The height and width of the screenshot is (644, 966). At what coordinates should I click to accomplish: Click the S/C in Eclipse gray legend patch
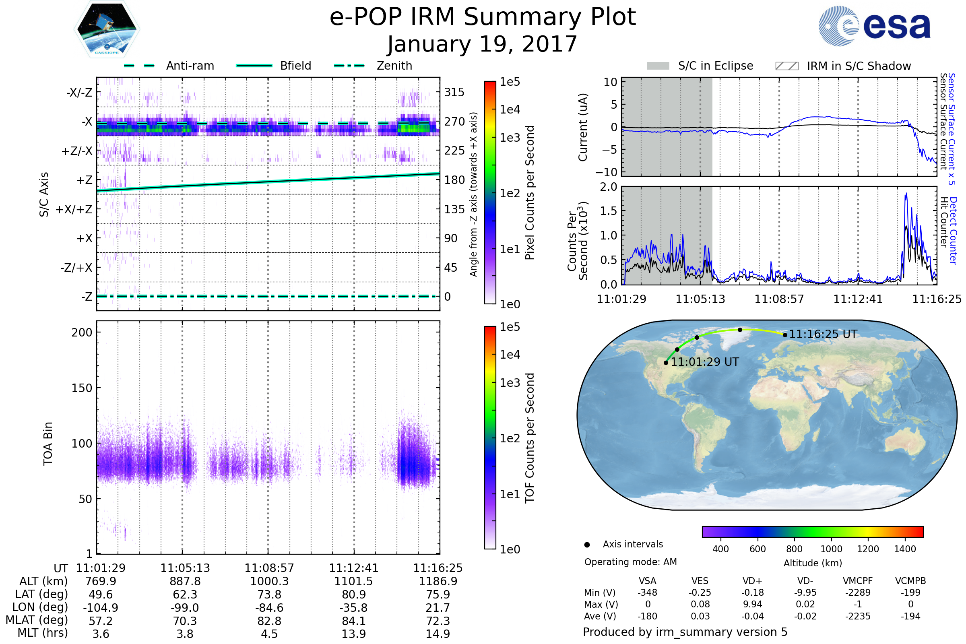[x=658, y=66]
